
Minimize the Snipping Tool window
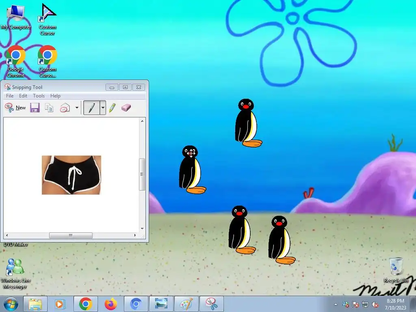[112, 87]
